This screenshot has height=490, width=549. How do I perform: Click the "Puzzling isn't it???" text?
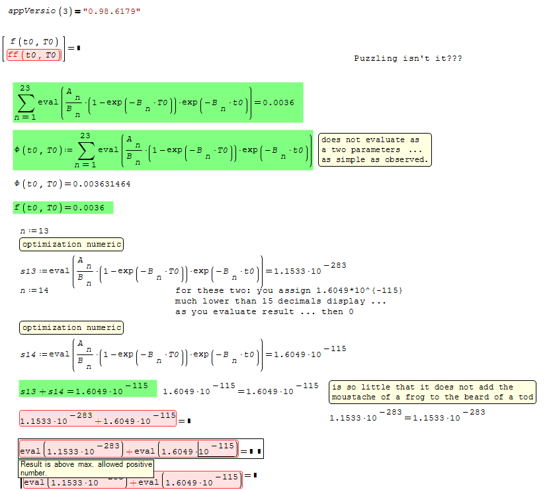click(407, 59)
